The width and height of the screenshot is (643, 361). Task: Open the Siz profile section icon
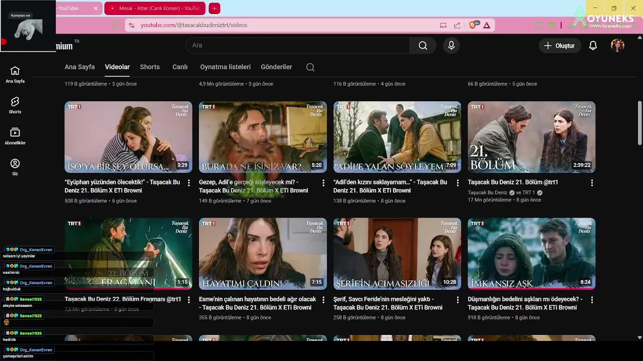15,163
